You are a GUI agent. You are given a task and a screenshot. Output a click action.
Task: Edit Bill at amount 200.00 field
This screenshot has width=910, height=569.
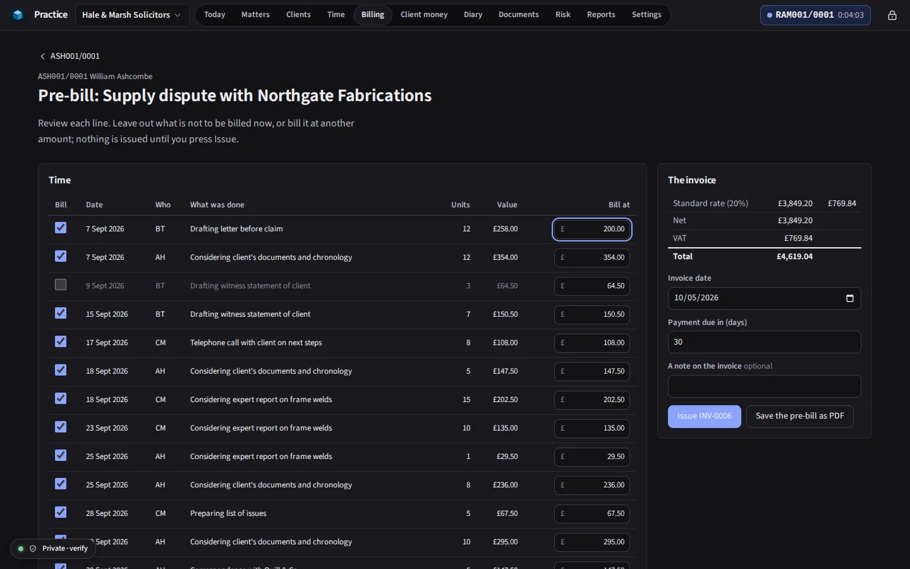592,229
